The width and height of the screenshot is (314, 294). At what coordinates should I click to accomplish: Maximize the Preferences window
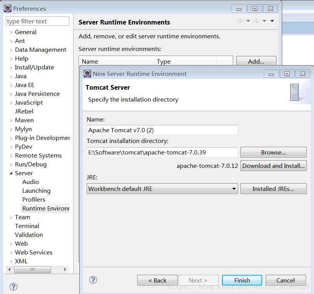pyautogui.click(x=255, y=8)
